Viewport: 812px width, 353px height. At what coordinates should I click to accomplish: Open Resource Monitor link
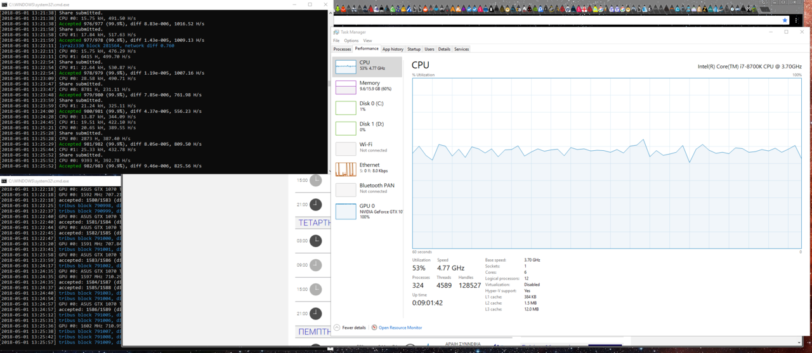400,328
